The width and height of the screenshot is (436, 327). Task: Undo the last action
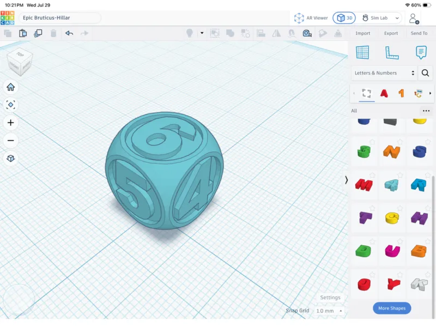69,33
